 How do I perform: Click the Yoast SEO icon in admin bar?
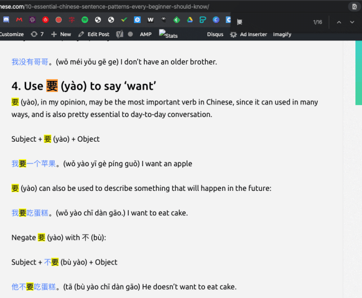point(120,34)
